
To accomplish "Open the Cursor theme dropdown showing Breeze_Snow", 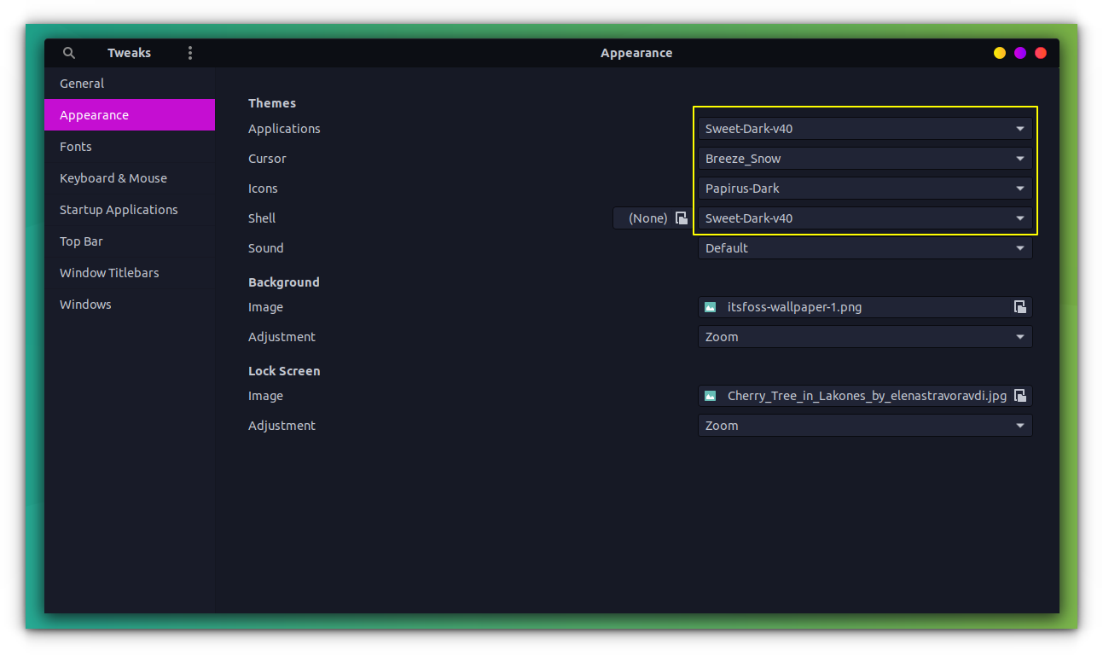I will pyautogui.click(x=864, y=158).
